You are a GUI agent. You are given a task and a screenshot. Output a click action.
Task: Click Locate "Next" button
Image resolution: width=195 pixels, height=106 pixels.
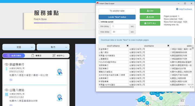coord(117,17)
